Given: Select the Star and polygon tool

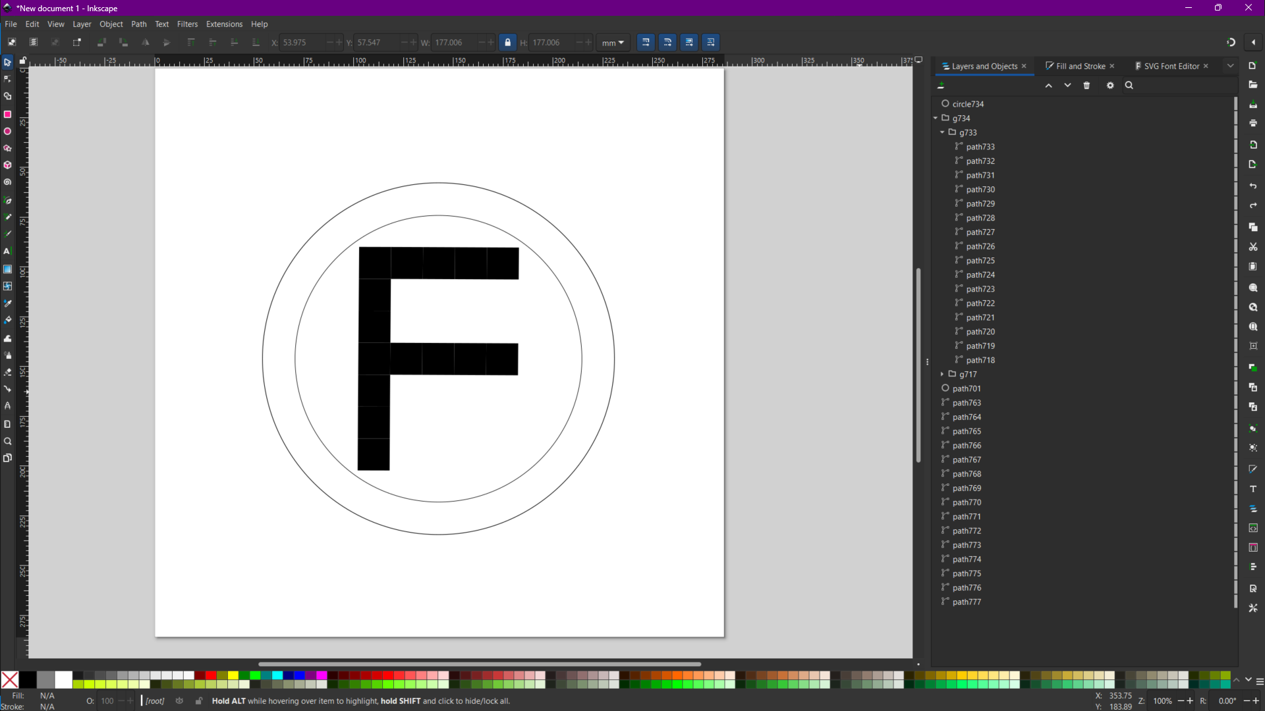Looking at the screenshot, I should click(7, 148).
